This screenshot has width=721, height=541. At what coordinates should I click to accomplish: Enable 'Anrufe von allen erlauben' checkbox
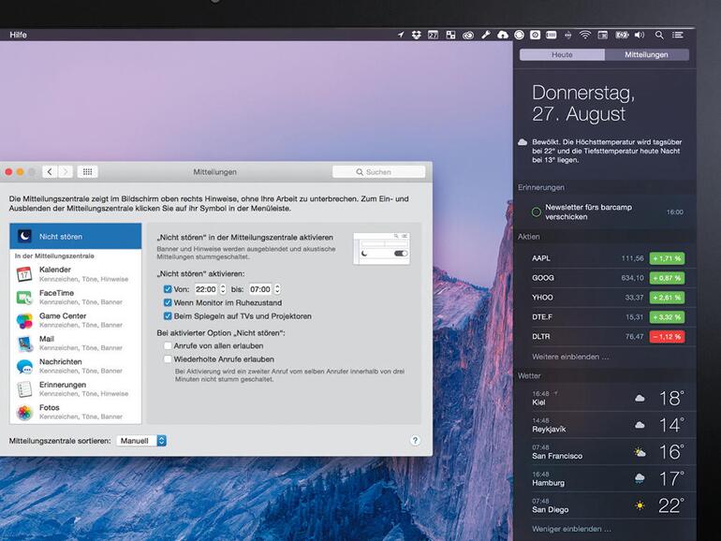point(168,345)
